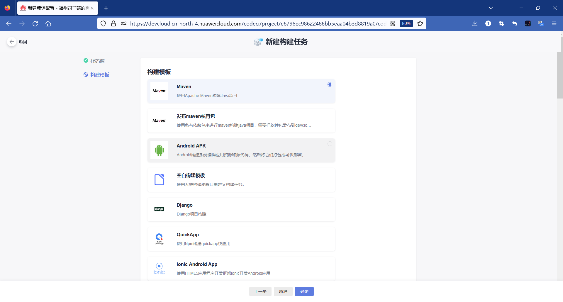The image size is (563, 302).
Task: Switch to the 构建模板 step
Action: coord(100,75)
